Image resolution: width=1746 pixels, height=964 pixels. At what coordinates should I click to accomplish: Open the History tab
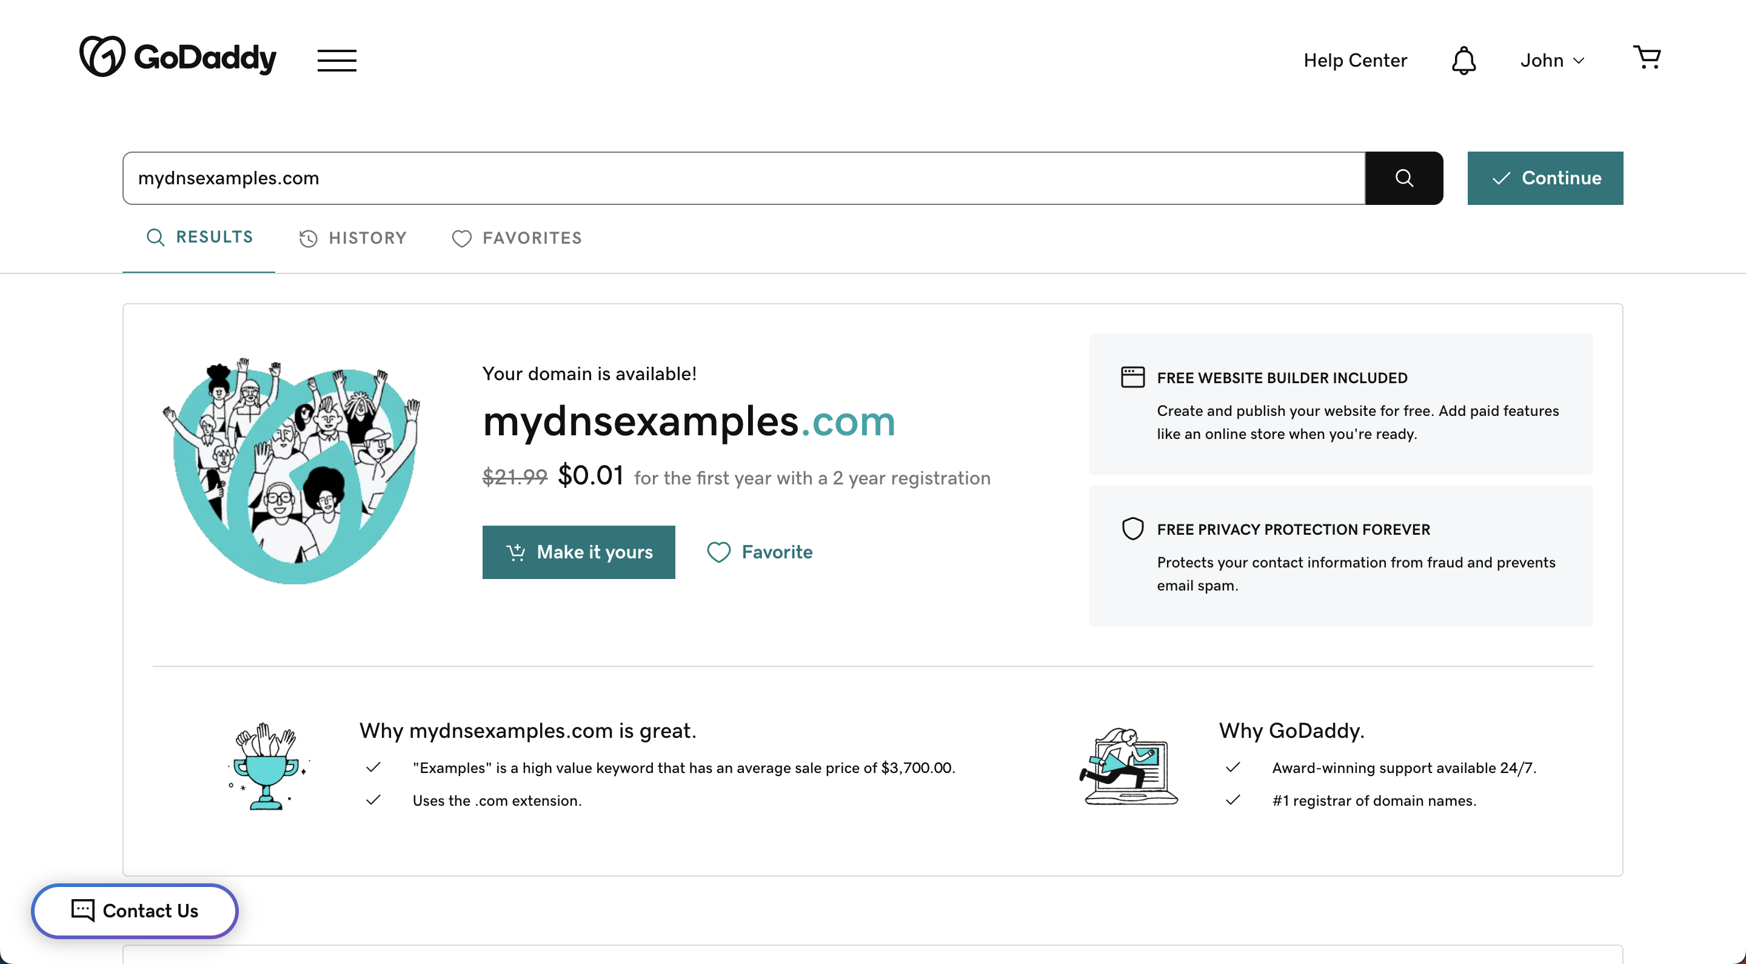click(x=353, y=238)
